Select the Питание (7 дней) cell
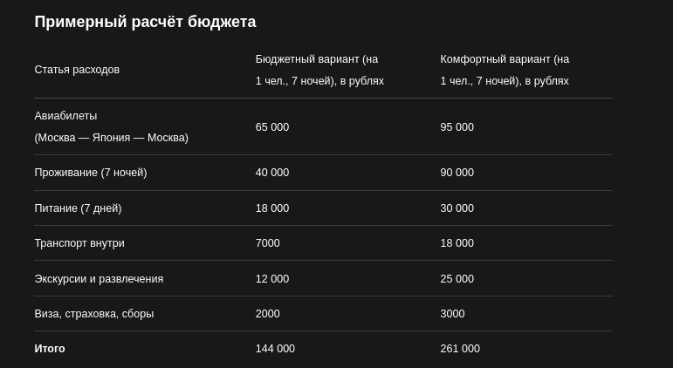The image size is (673, 368). tap(78, 208)
